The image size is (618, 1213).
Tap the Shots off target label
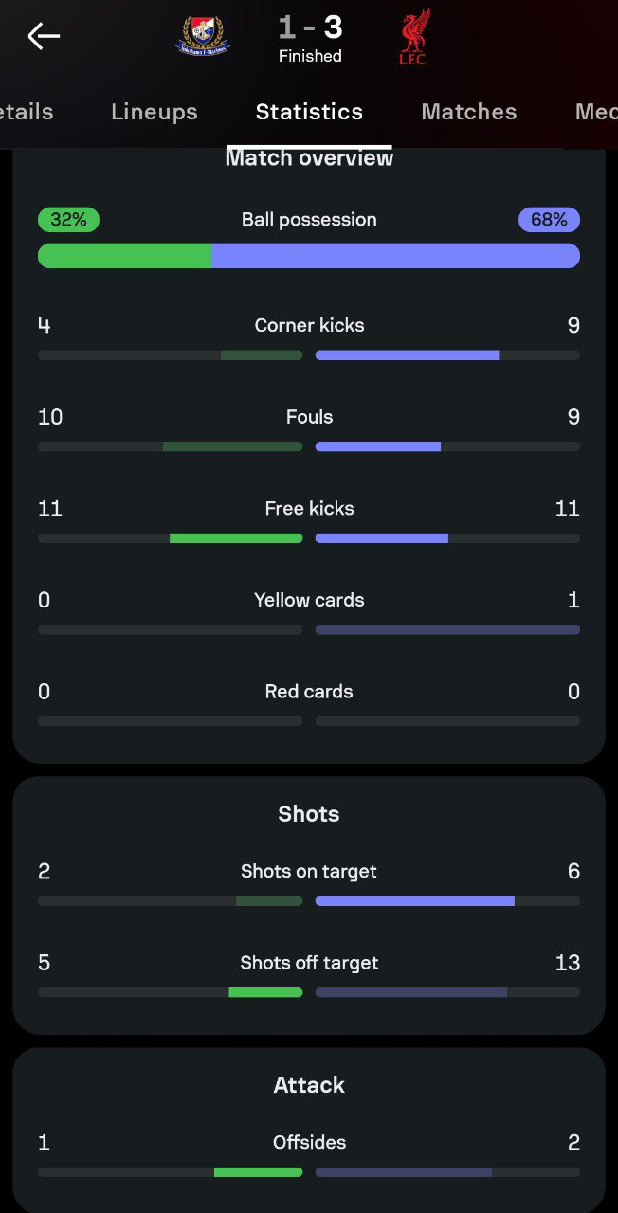point(309,963)
